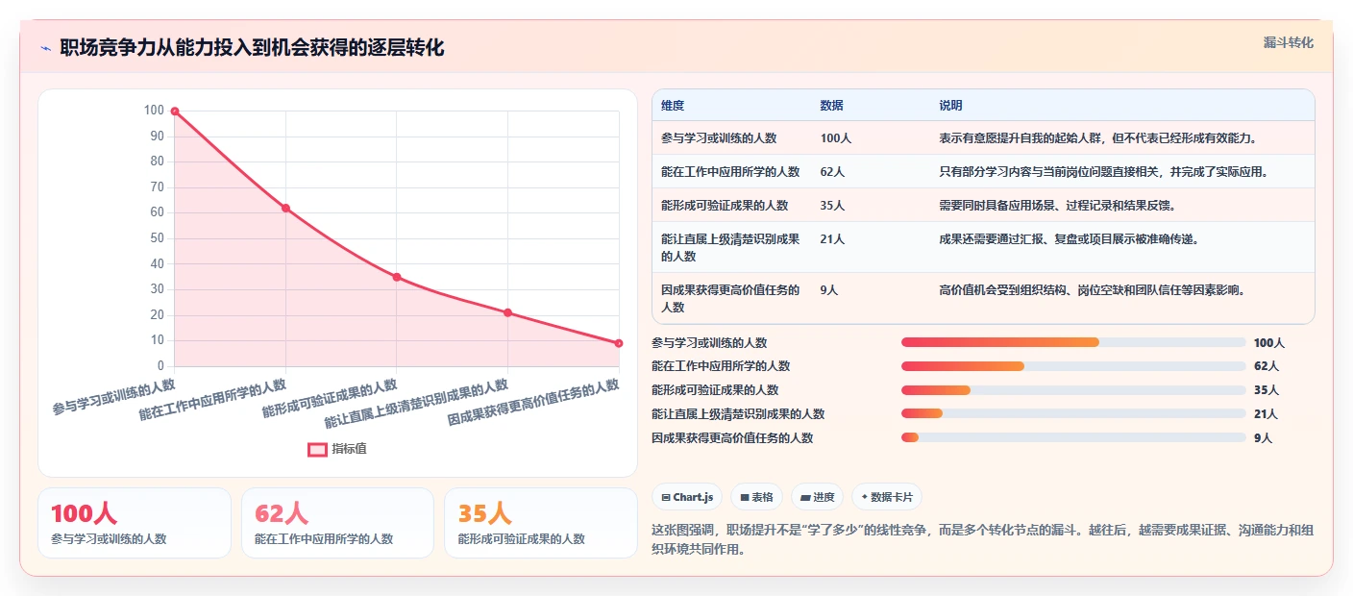Click description 需要同时具备应用场景、过程记录和结果反馈

click(x=1057, y=206)
